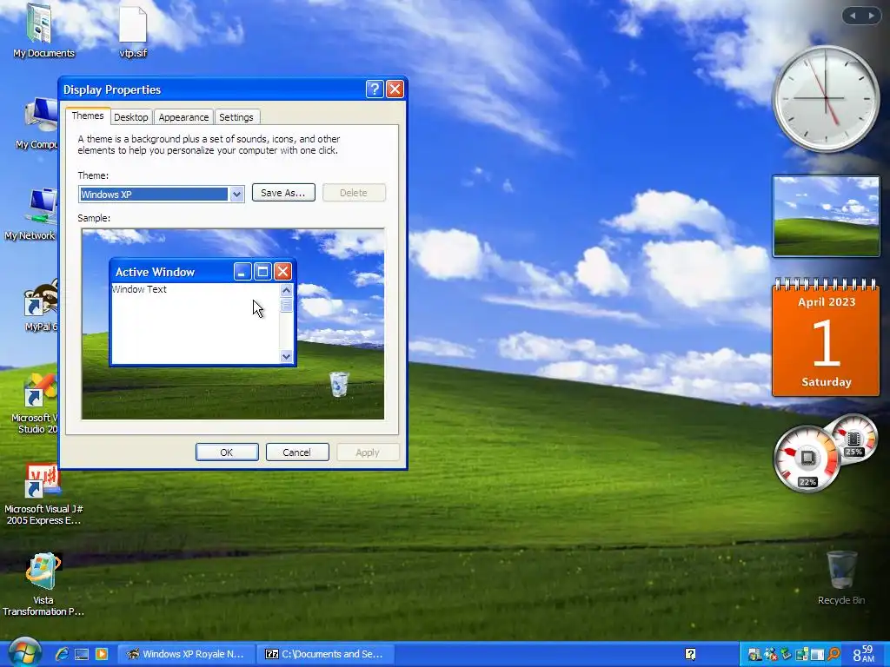This screenshot has width=890, height=667.
Task: Click the memory gauge showing 25%
Action: (x=854, y=439)
